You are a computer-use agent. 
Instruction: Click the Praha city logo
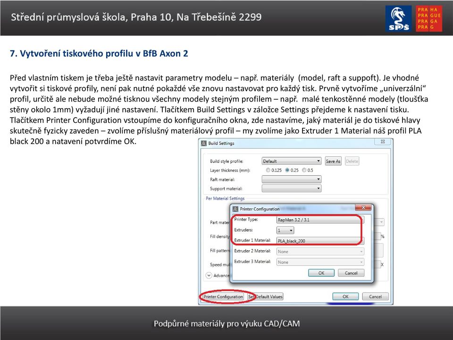pyautogui.click(x=429, y=18)
